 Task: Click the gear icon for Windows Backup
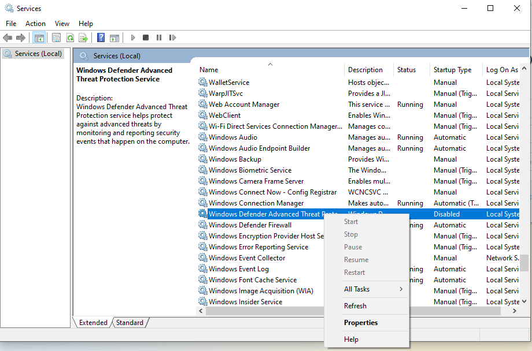coord(202,159)
